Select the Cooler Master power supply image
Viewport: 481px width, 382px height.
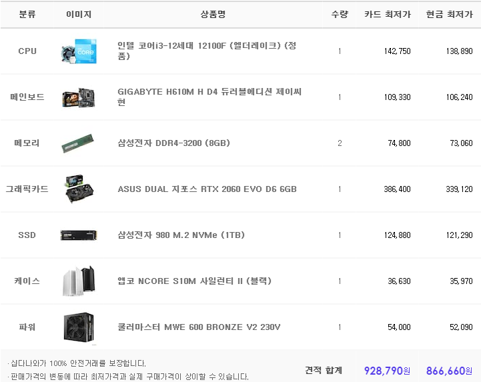tap(79, 327)
